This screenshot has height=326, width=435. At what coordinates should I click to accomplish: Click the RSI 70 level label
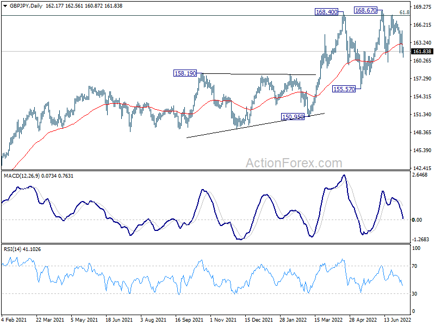(414, 266)
